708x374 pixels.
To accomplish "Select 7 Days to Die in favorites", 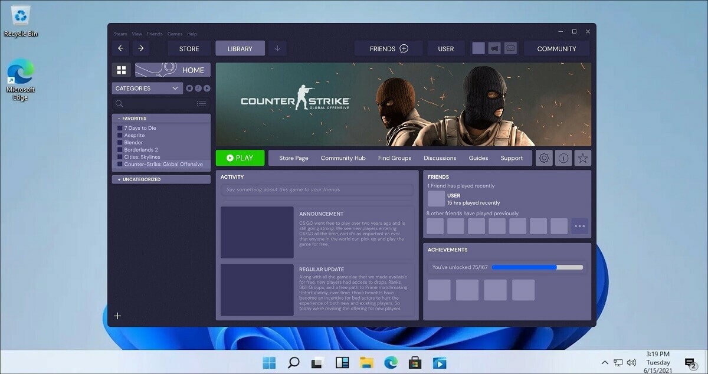I will click(140, 128).
